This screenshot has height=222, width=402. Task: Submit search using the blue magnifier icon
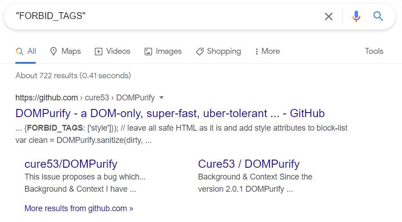[x=378, y=17]
